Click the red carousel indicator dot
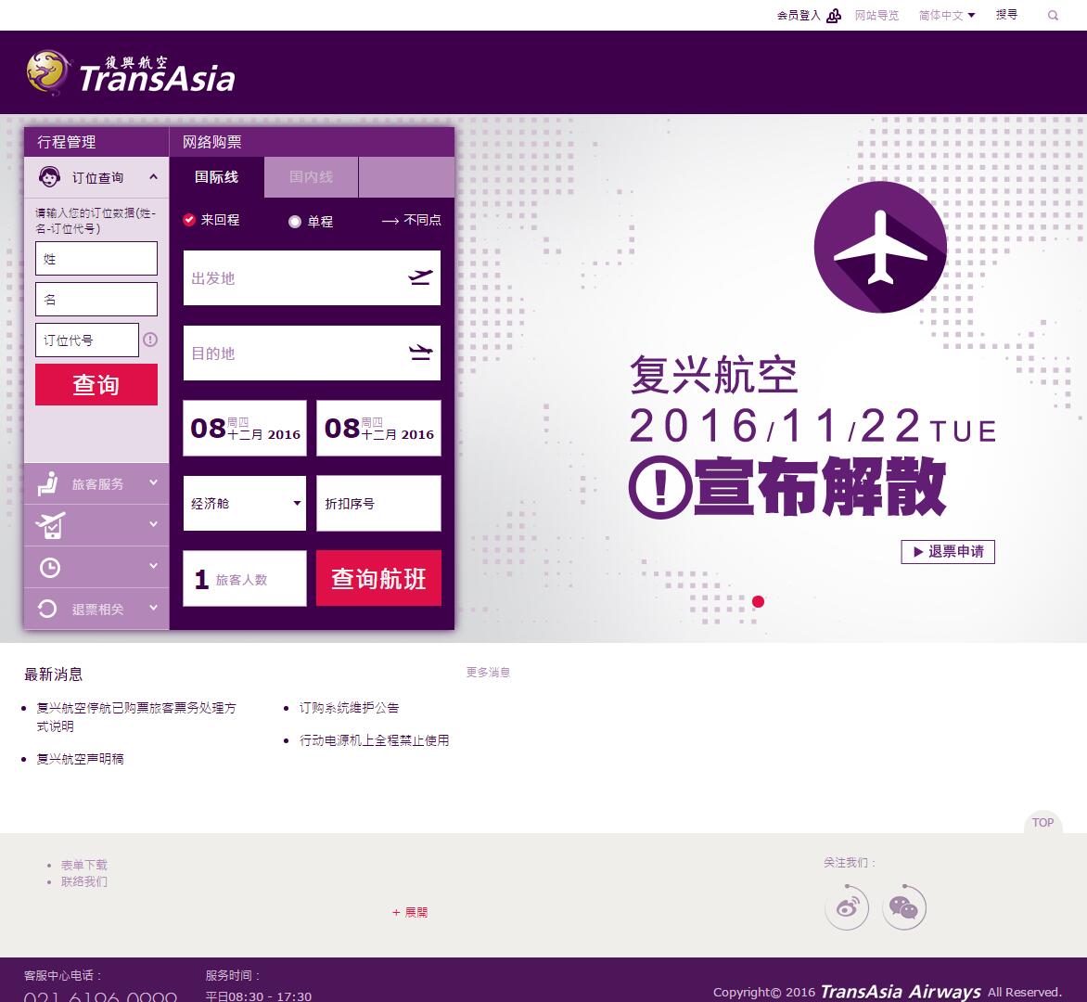Screen dimensions: 1087x1002 (x=759, y=601)
